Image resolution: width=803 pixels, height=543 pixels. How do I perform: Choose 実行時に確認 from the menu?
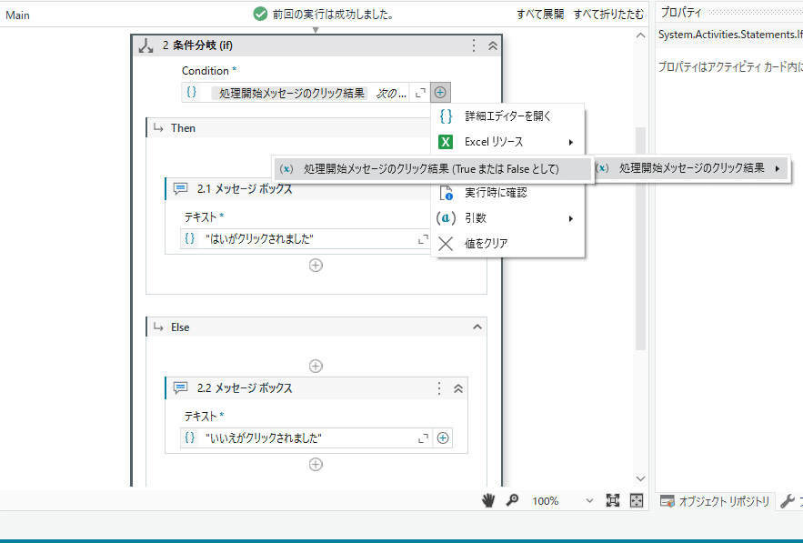tap(507, 193)
